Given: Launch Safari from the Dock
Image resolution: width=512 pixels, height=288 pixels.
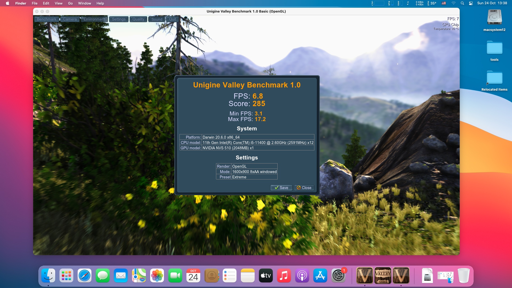Looking at the screenshot, I should pyautogui.click(x=85, y=275).
